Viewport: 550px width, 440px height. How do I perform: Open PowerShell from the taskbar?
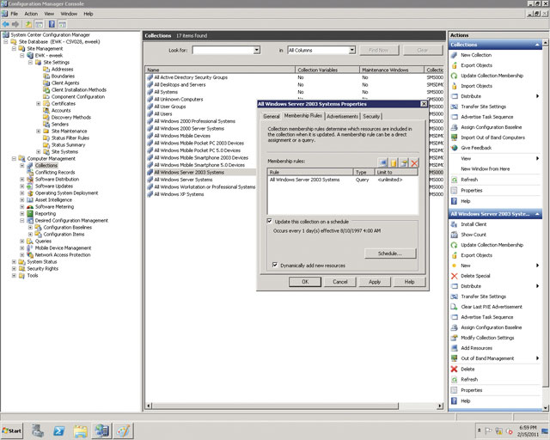coord(58,431)
